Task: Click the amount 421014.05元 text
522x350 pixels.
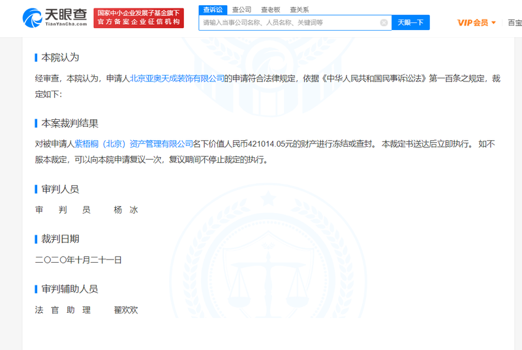Action: (270, 144)
